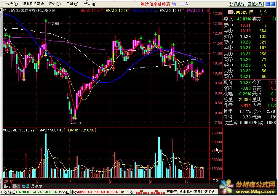Click the 买④ 10.22 order row

250,71
